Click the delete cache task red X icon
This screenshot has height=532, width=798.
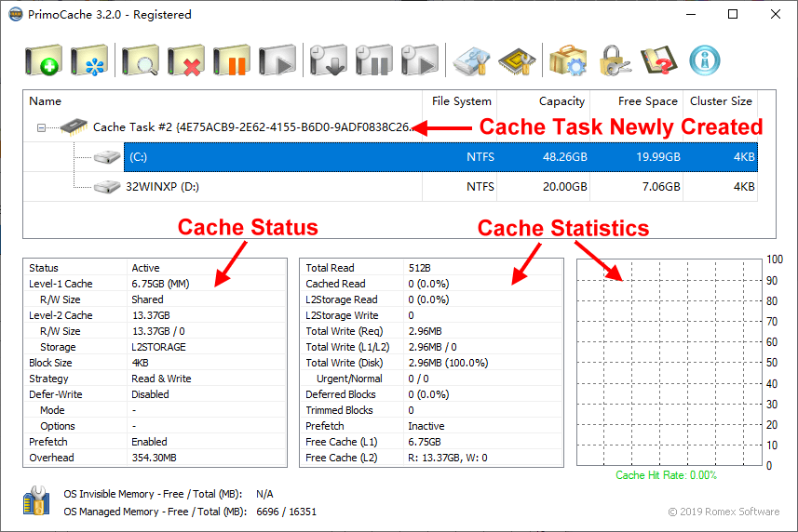coord(185,60)
